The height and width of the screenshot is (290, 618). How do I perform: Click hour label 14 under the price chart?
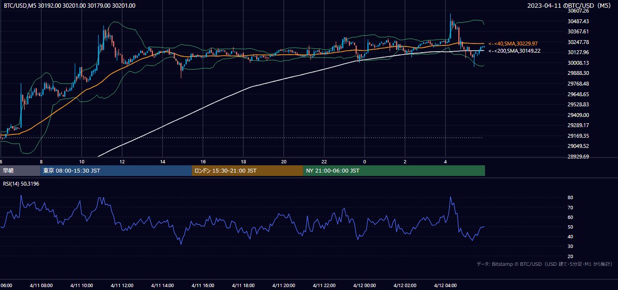click(162, 162)
